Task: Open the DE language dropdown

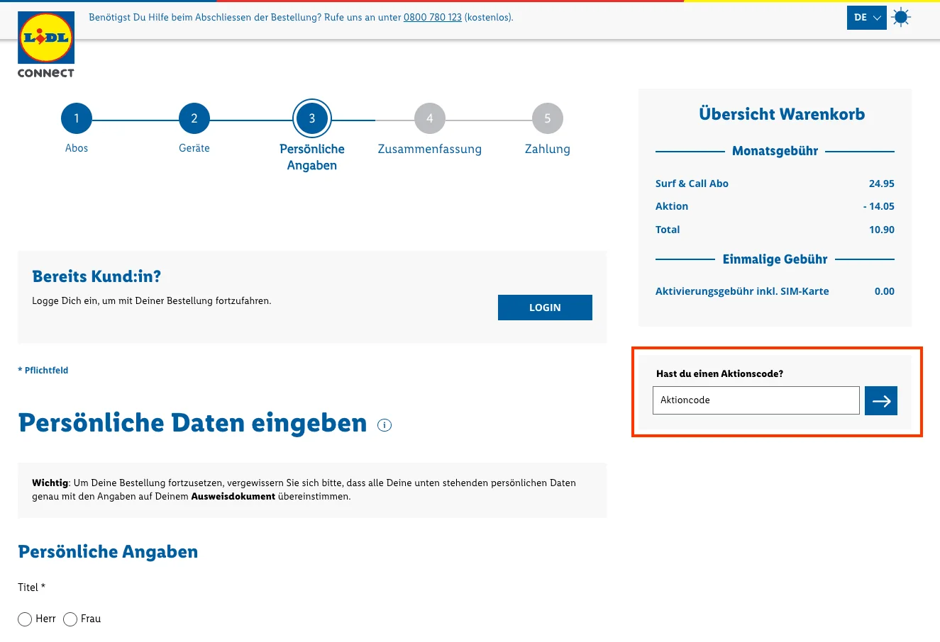Action: 867,18
